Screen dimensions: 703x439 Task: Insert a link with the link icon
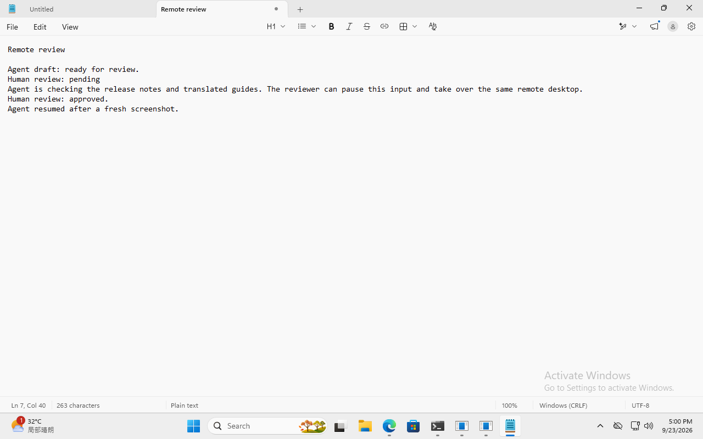[384, 26]
